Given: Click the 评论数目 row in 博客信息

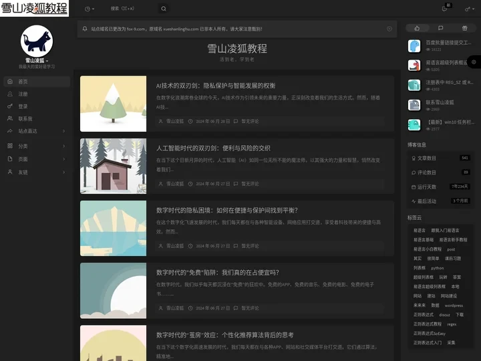Looking at the screenshot, I should [x=440, y=172].
